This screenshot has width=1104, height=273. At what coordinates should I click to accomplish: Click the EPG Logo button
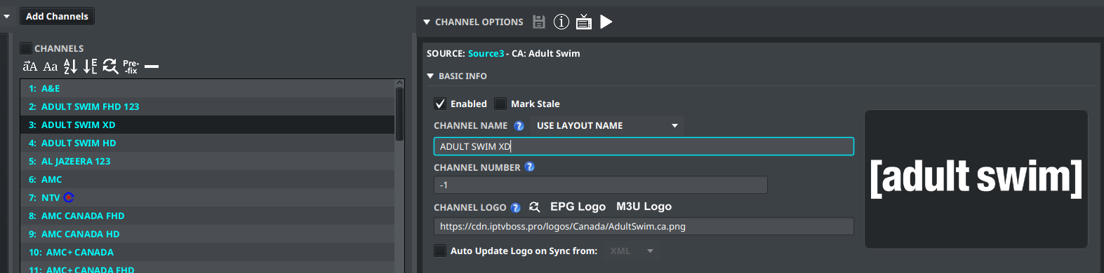tap(578, 206)
